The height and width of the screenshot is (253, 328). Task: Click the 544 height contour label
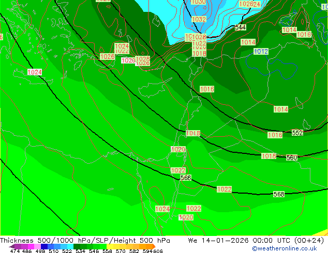pos(240,27)
